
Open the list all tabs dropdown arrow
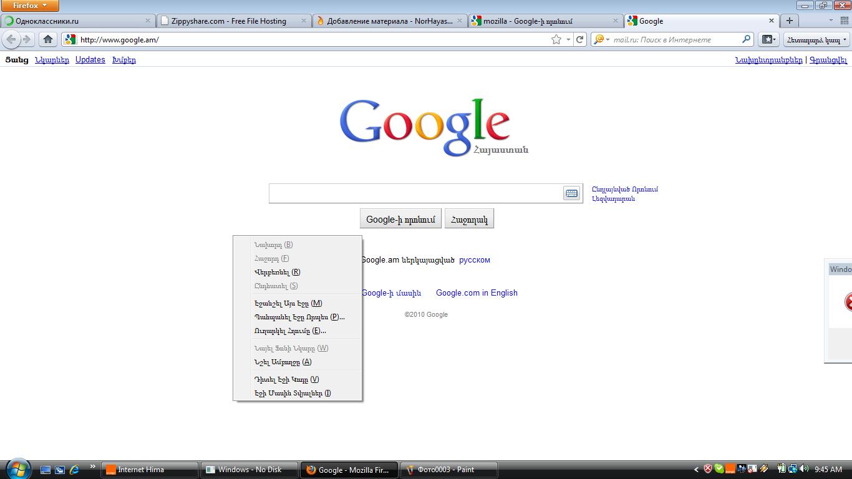coord(830,21)
